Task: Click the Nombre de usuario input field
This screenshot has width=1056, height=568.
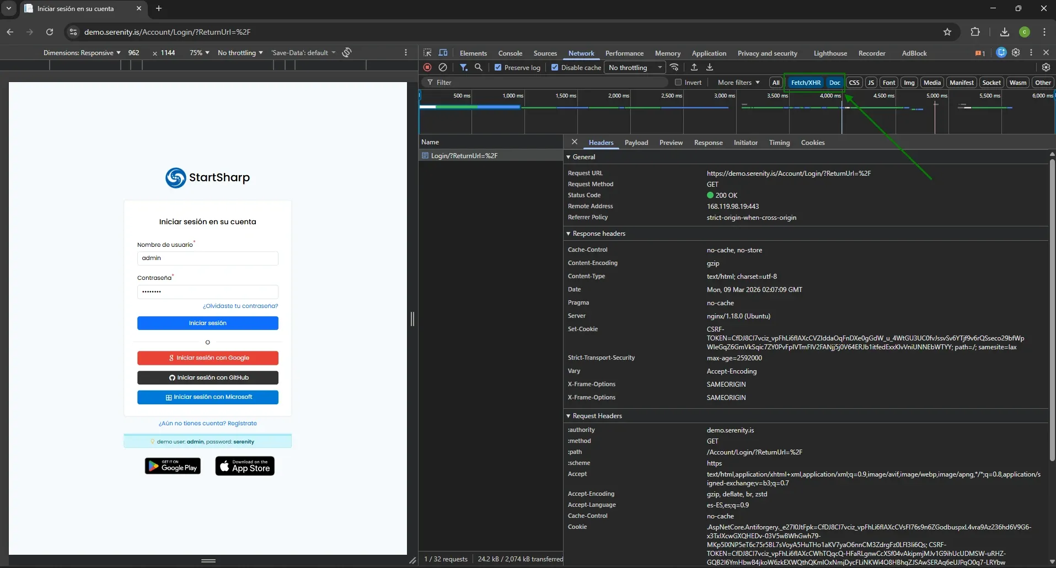Action: tap(207, 258)
